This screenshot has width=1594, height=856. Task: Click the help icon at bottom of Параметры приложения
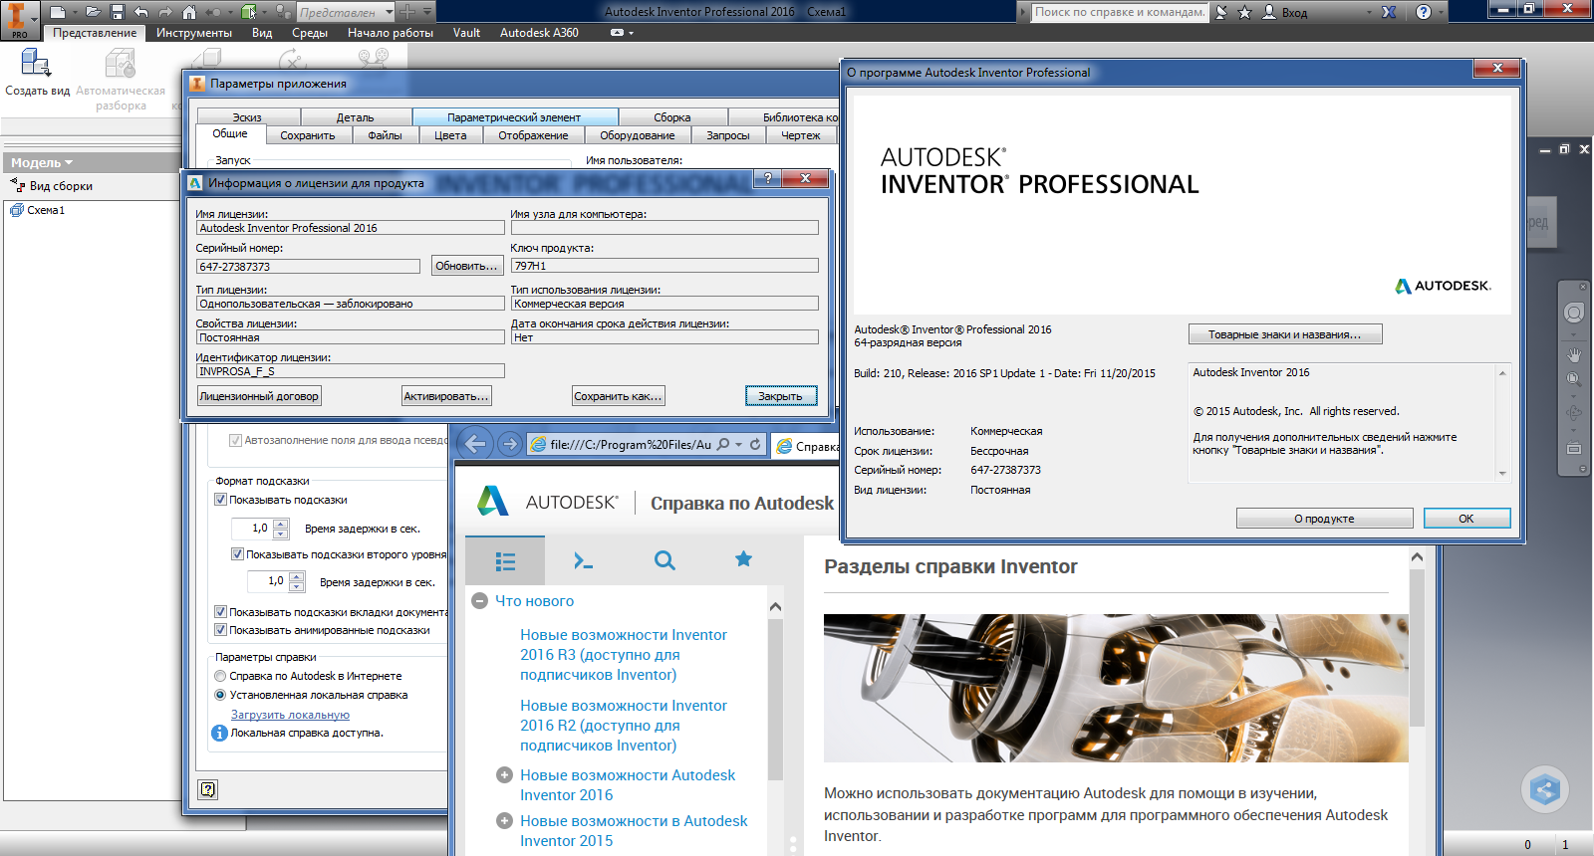coord(207,789)
